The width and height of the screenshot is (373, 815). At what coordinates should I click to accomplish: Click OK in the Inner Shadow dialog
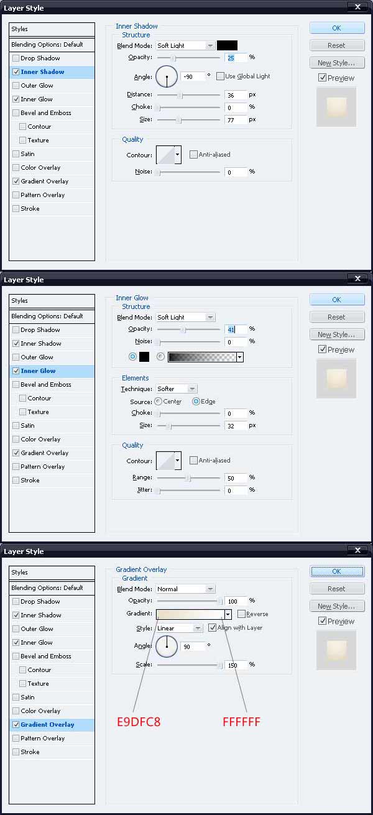(336, 28)
